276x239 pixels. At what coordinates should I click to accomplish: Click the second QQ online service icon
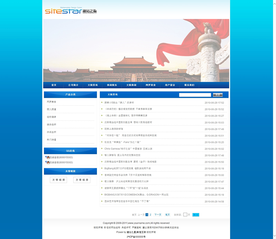pos(47,162)
